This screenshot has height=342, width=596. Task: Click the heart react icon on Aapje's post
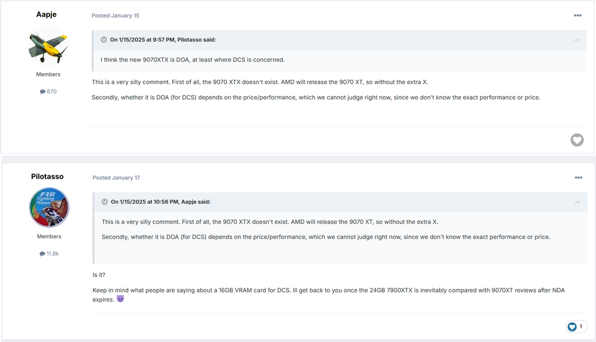[x=576, y=140]
